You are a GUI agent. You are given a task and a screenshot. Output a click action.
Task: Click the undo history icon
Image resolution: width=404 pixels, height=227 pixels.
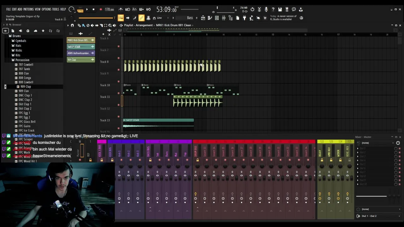[x=252, y=9]
